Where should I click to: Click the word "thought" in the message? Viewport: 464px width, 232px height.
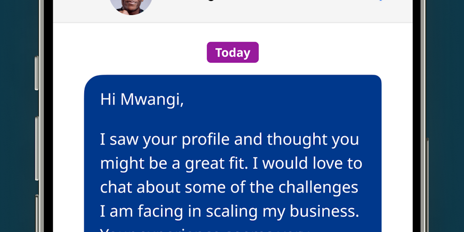[295, 139]
